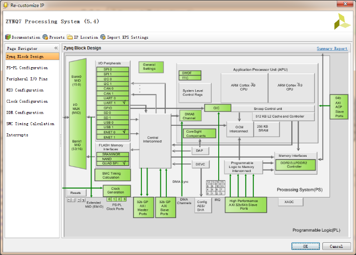Image resolution: width=356 pixels, height=255 pixels.
Task: Go to the DDR Configuration page
Action: point(25,112)
